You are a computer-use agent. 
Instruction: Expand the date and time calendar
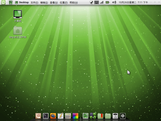[x=133, y=2]
